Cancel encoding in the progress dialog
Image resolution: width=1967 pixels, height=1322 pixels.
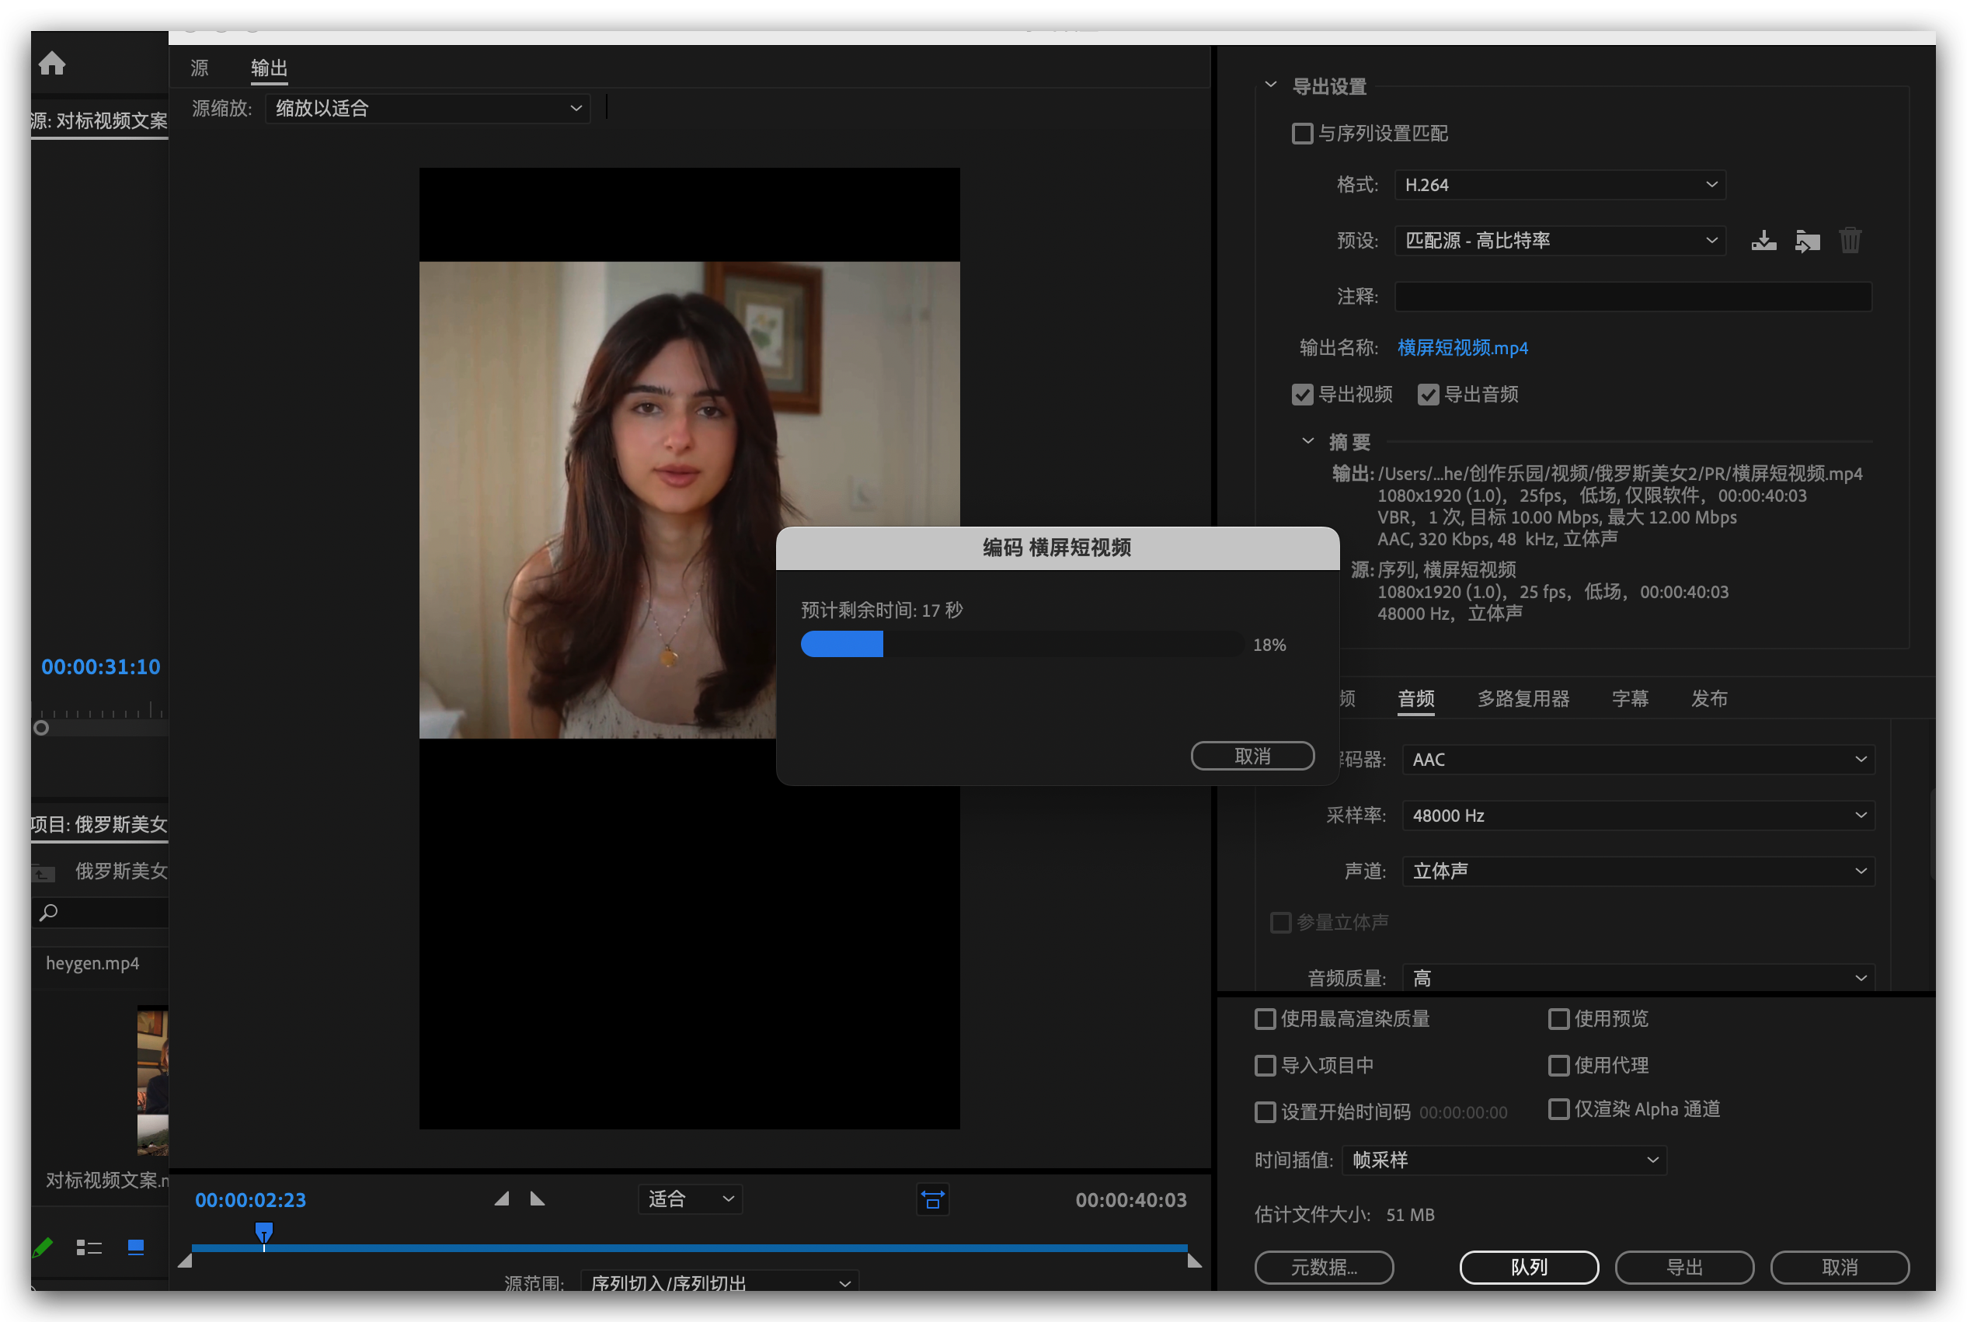(1252, 756)
